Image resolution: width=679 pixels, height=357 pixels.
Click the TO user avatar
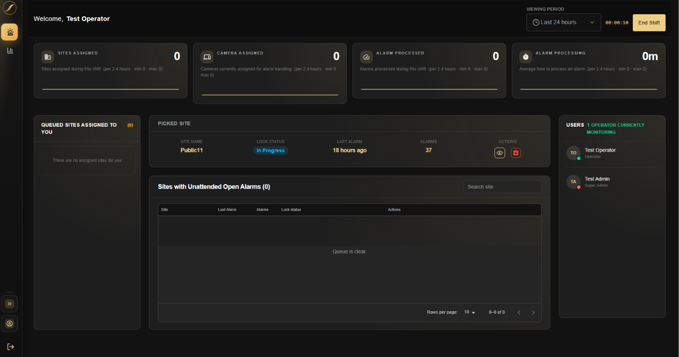573,153
